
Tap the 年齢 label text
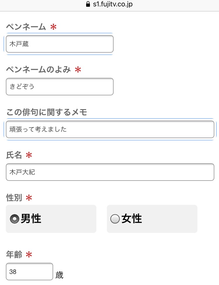[14, 255]
